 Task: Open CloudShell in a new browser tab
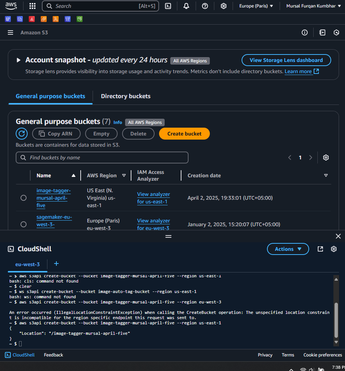tap(320, 249)
